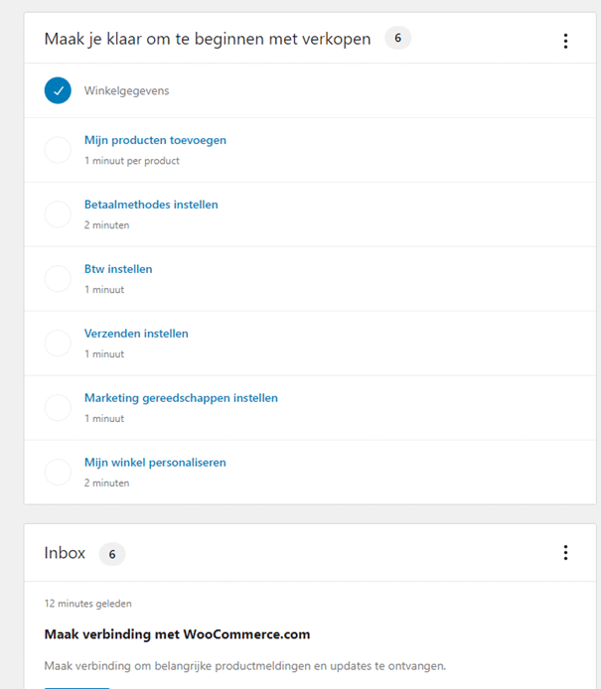
Task: Open the Marketing gereedschappen instellen task
Action: (181, 398)
